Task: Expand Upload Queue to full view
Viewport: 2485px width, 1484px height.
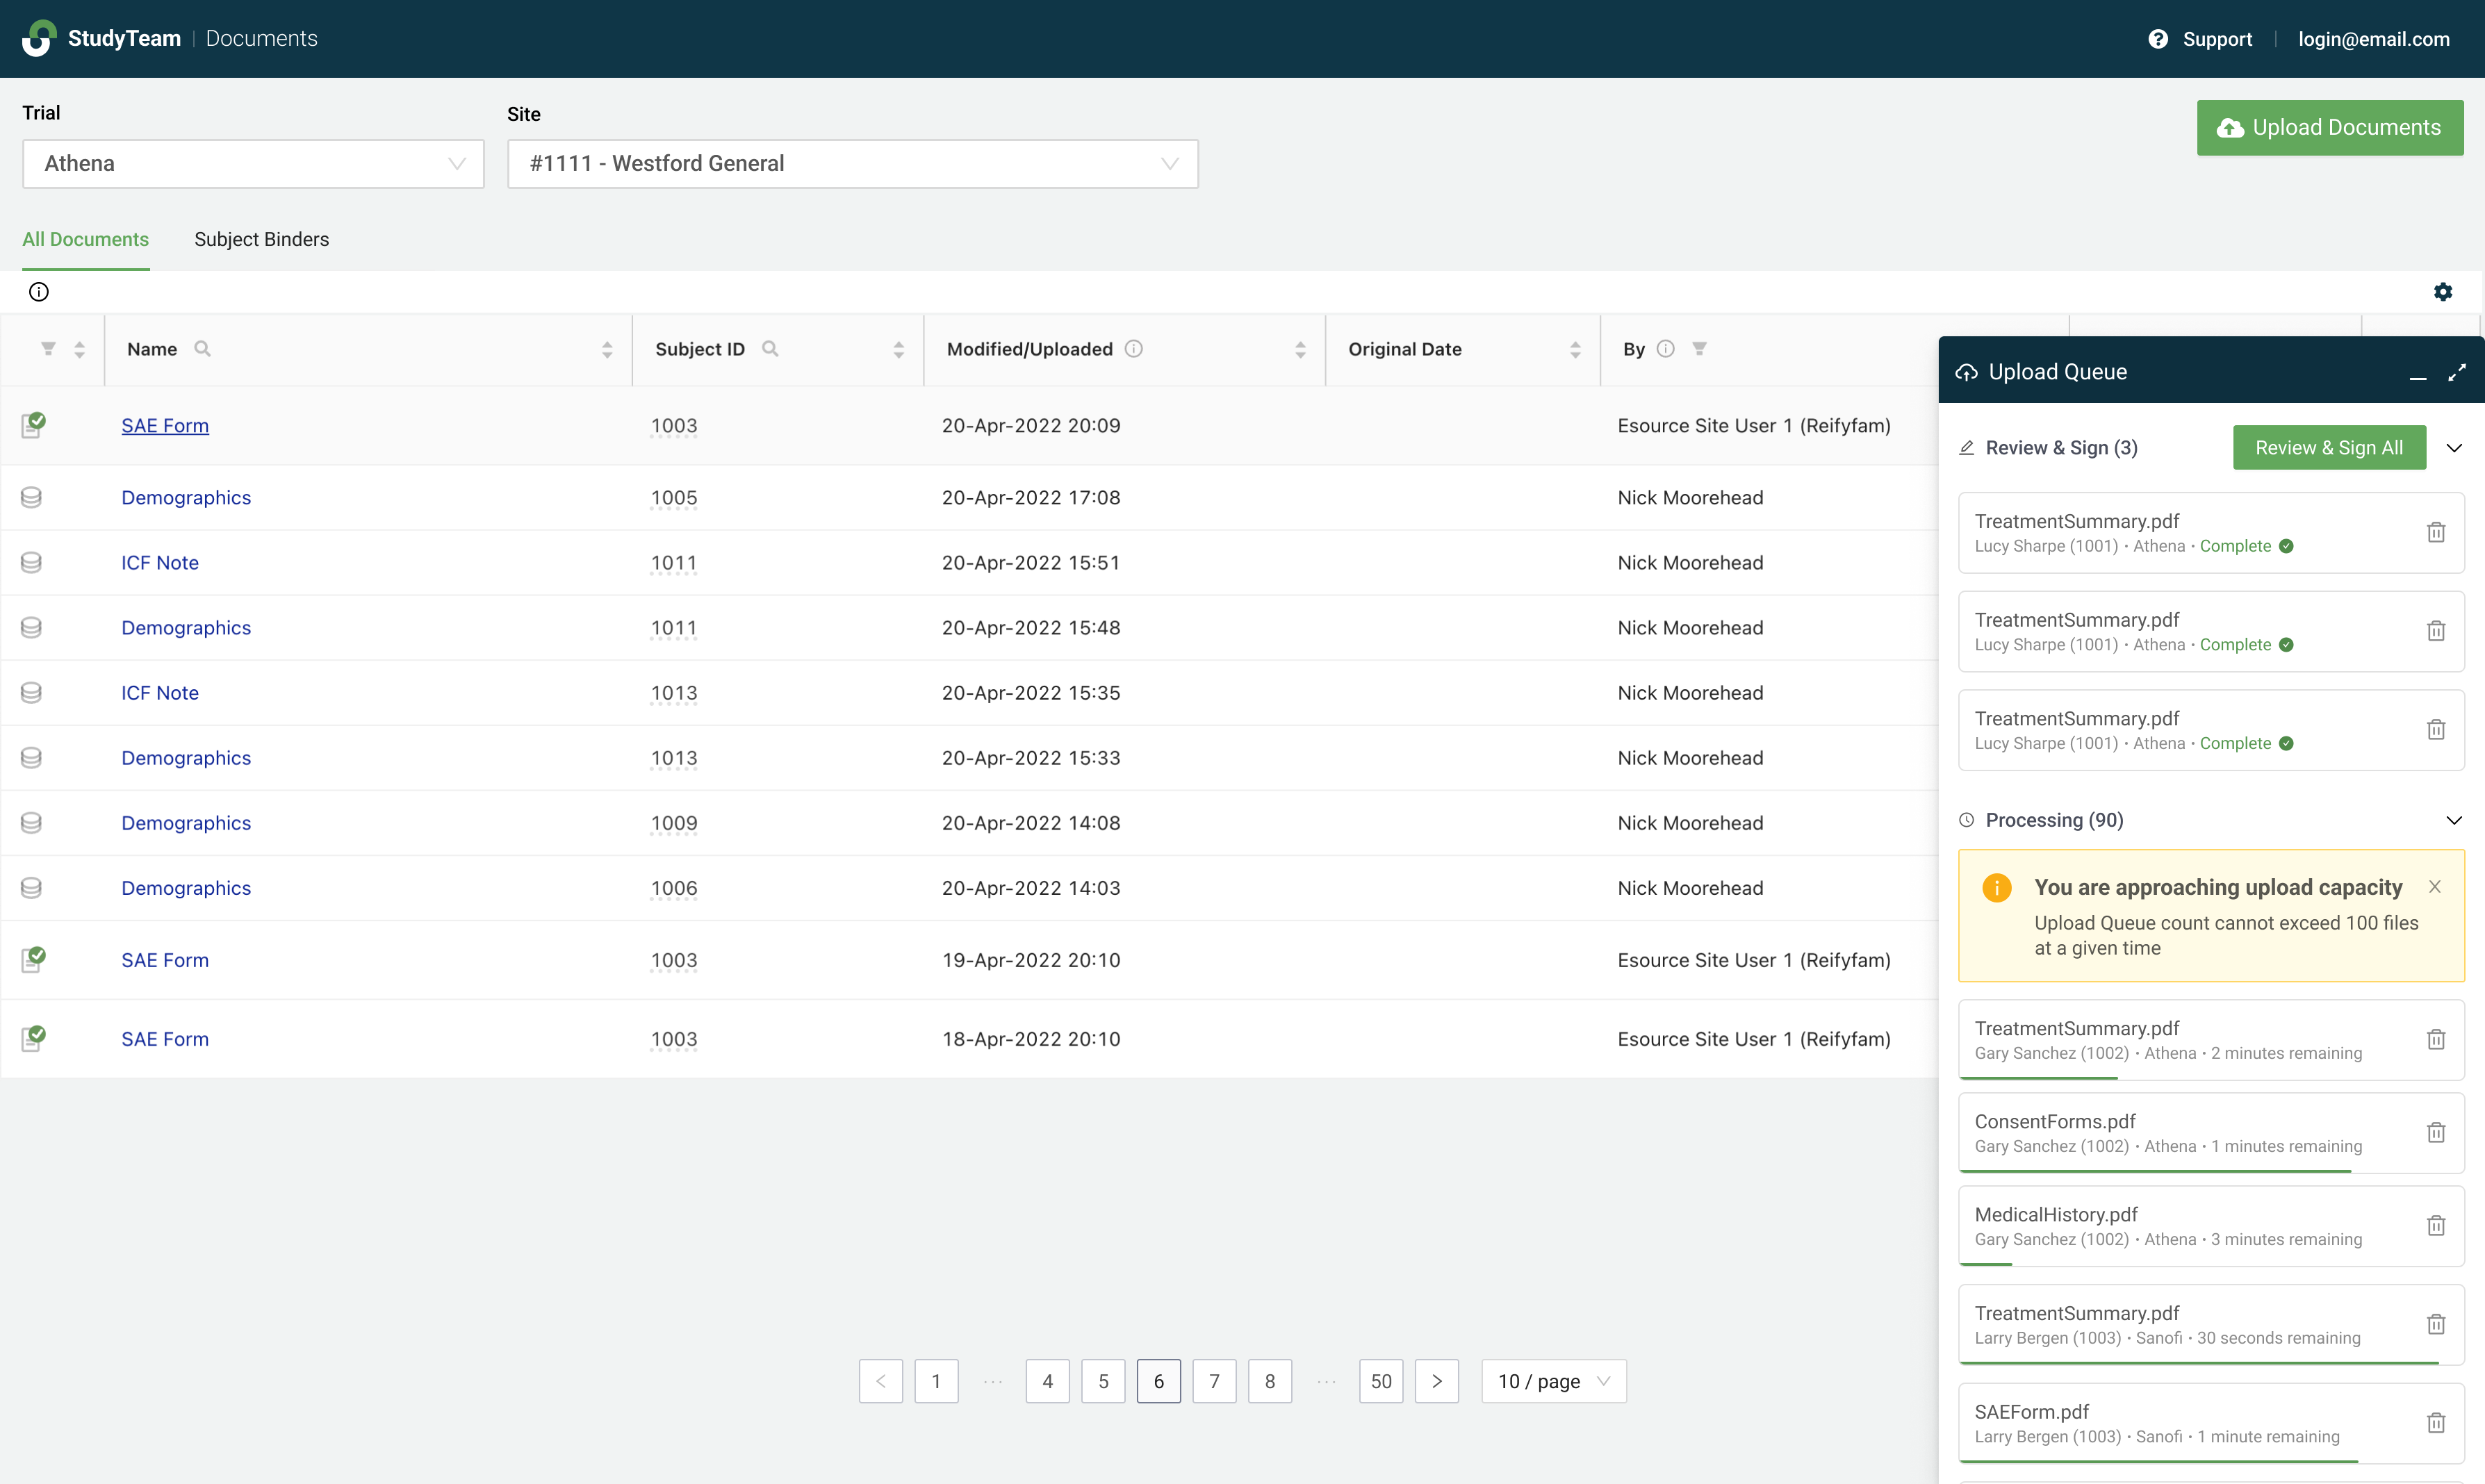Action: coord(2457,373)
